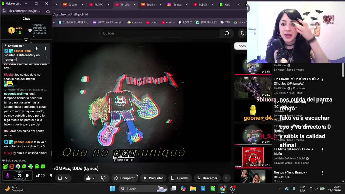Like the video with thumbs up
The image size is (345, 194).
(90, 178)
